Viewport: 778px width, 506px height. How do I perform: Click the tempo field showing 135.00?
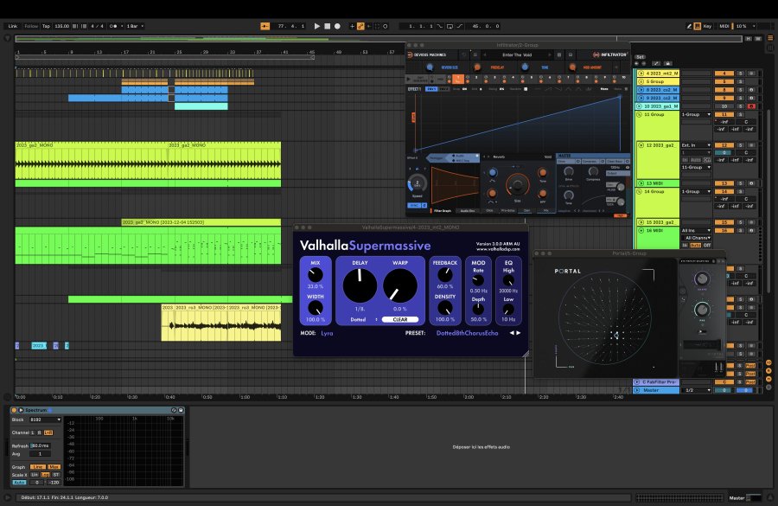coord(62,26)
